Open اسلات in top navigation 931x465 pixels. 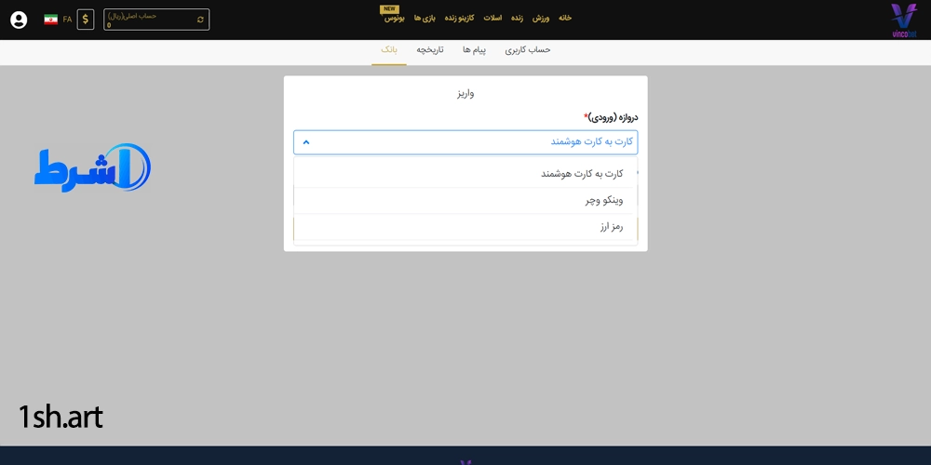[492, 19]
